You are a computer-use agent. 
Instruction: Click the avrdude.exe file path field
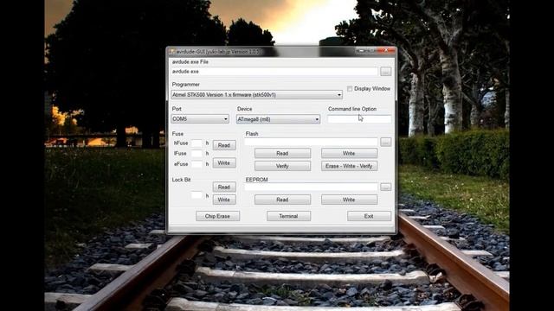click(274, 72)
